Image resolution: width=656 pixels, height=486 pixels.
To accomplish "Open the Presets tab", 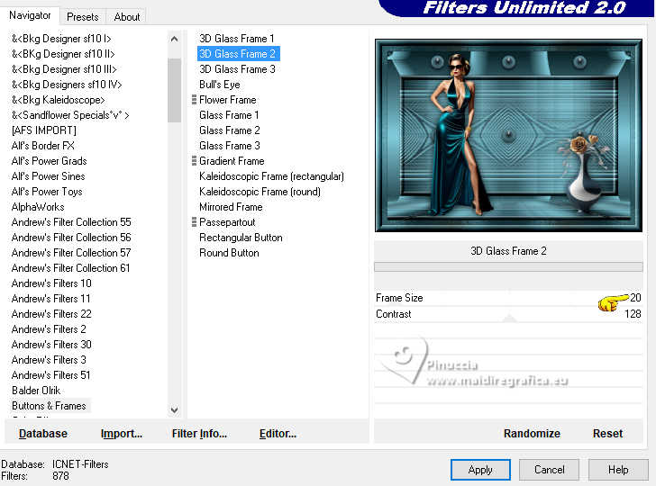I will pyautogui.click(x=82, y=17).
